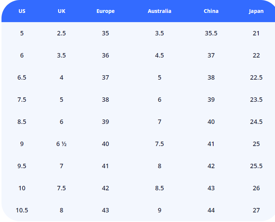This screenshot has height=222, width=275.
Task: Select the Europe size 35 cell
Action: click(105, 33)
